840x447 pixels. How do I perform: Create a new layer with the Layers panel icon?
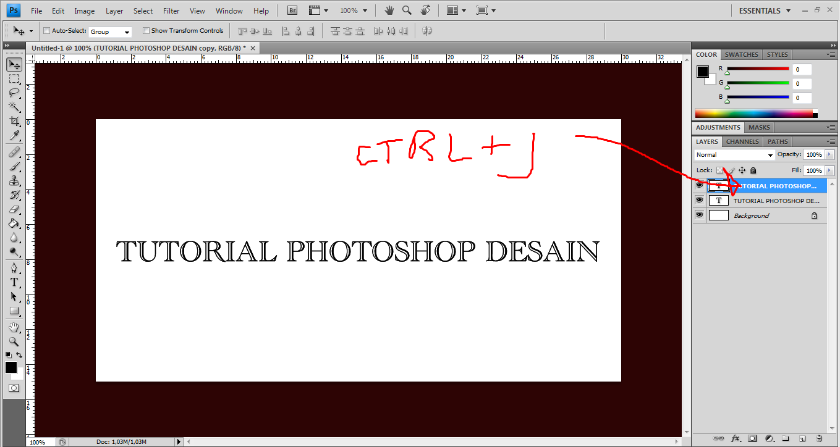802,438
